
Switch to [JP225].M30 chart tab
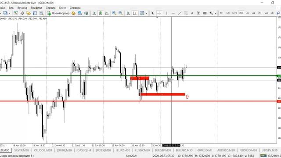coord(104,150)
